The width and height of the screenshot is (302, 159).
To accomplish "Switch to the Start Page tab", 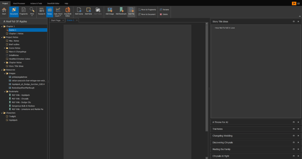I will pyautogui.click(x=55, y=20).
